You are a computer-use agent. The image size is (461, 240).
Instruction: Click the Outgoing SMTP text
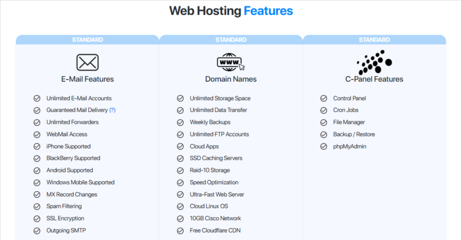click(66, 230)
